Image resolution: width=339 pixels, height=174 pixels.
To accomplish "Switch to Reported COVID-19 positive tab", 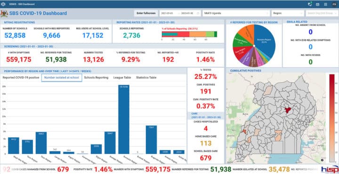I will point(21,78).
